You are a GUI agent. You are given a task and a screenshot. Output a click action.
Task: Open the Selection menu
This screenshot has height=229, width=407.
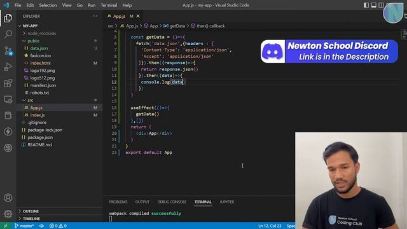point(48,5)
